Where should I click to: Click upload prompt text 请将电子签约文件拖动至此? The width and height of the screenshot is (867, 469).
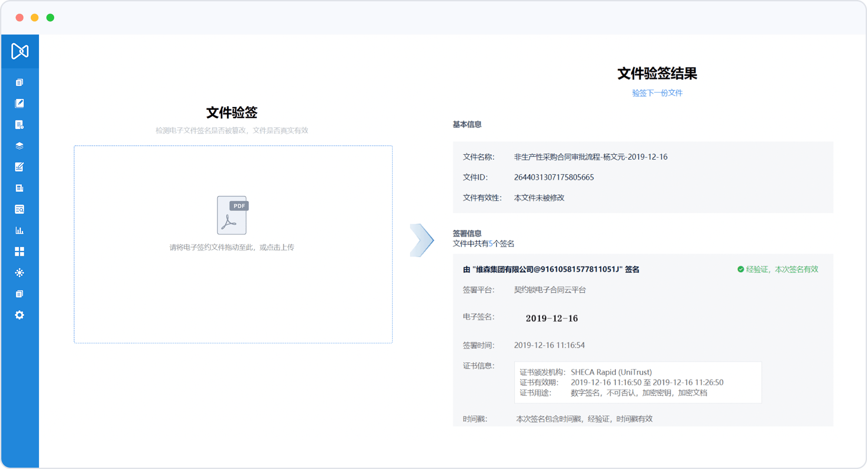tap(231, 247)
